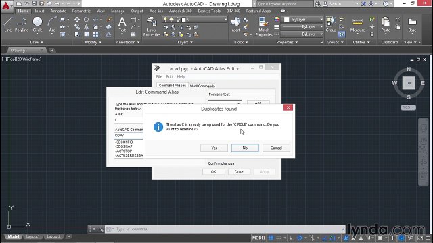
Task: Toggle object snap in status bar
Action: point(333,238)
